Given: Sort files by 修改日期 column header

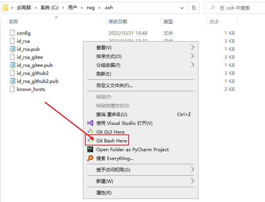Looking at the screenshot, I should pos(118,22).
